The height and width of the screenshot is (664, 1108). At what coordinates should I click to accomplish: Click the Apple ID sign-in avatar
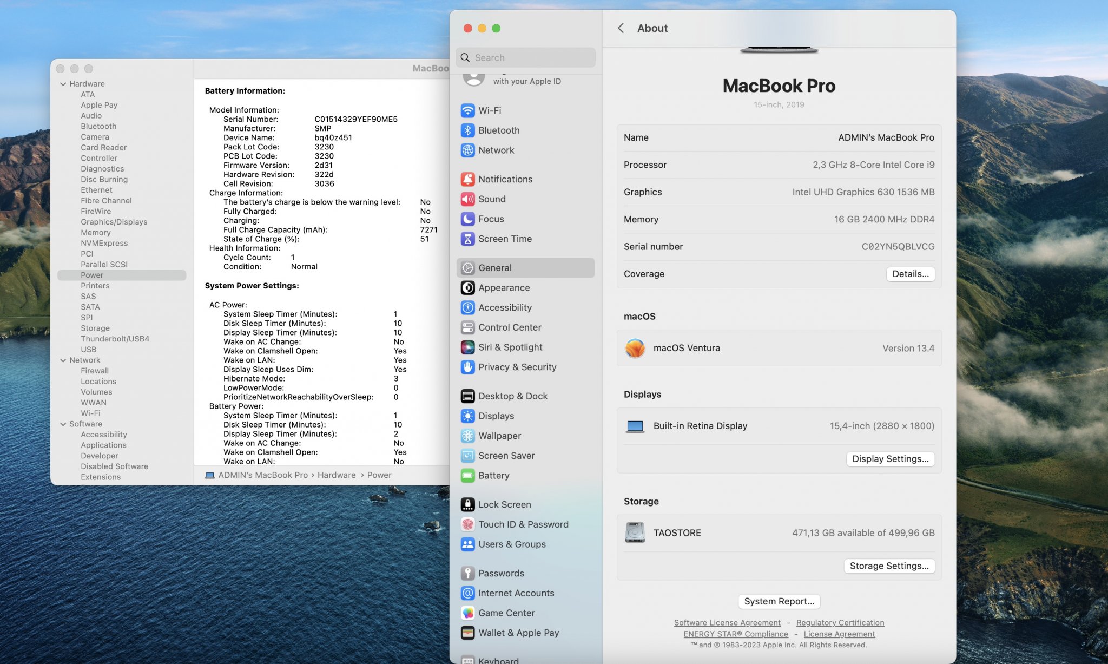pyautogui.click(x=474, y=80)
